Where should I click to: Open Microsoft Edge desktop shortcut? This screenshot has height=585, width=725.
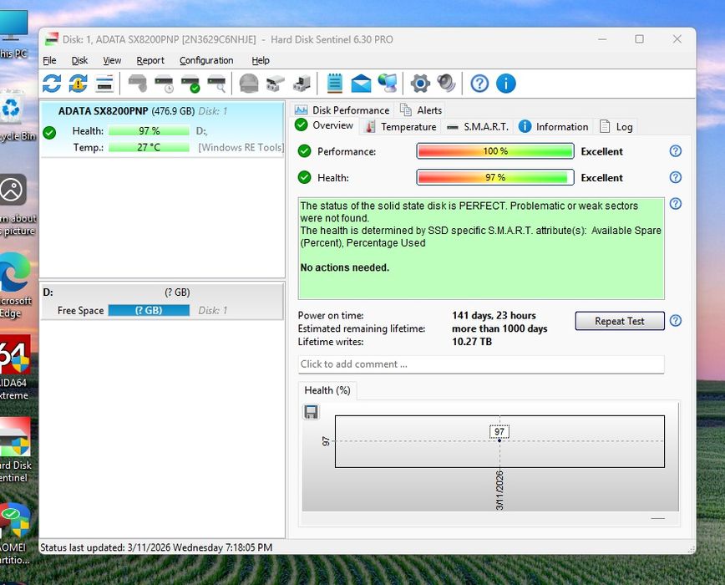(x=15, y=286)
